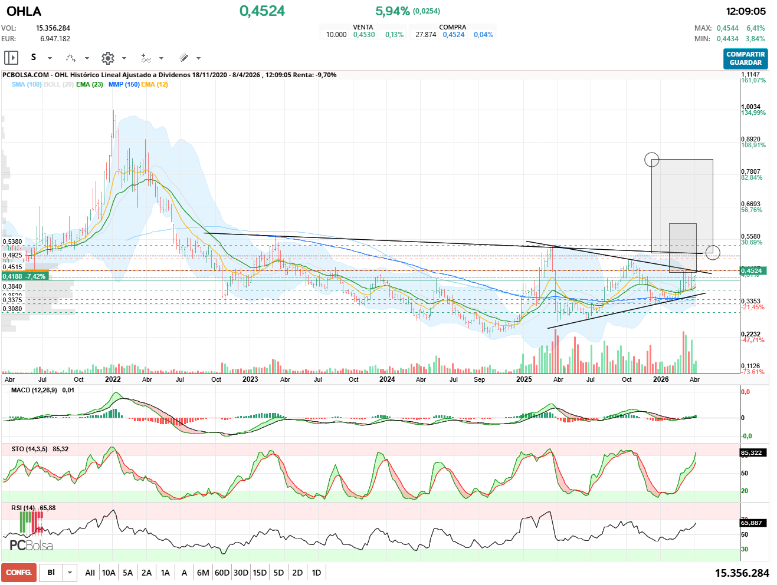The image size is (777, 585).
Task: Click the 2022 label on the time axis
Action: (113, 379)
